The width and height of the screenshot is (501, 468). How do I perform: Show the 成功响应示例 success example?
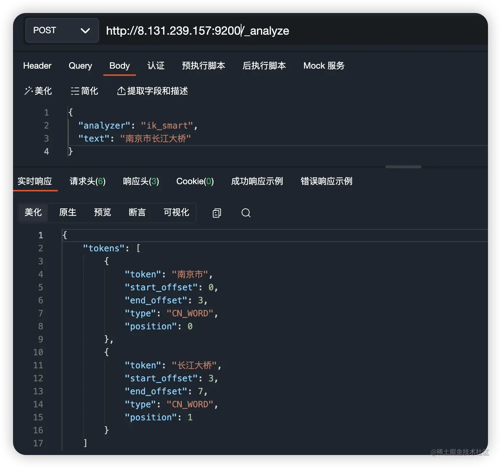click(257, 181)
